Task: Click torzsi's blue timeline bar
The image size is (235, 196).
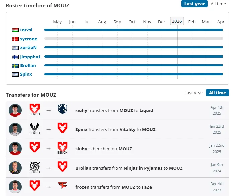Action: 133,30
